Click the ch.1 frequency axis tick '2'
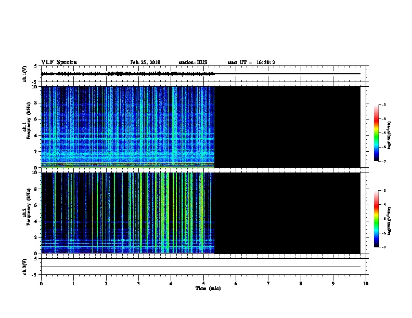This screenshot has height=318, width=412. pyautogui.click(x=36, y=151)
